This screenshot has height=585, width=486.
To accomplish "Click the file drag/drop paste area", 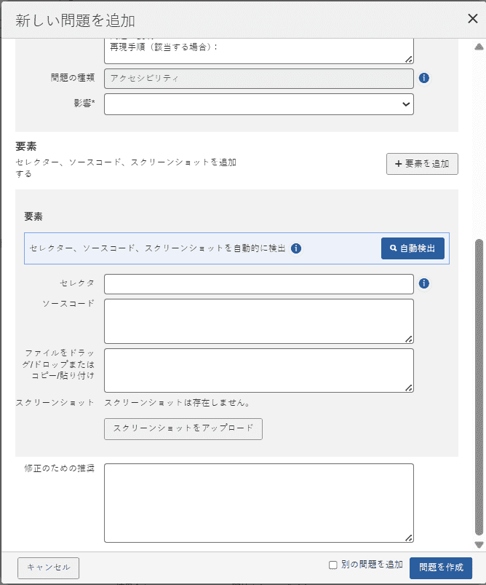I will [258, 370].
